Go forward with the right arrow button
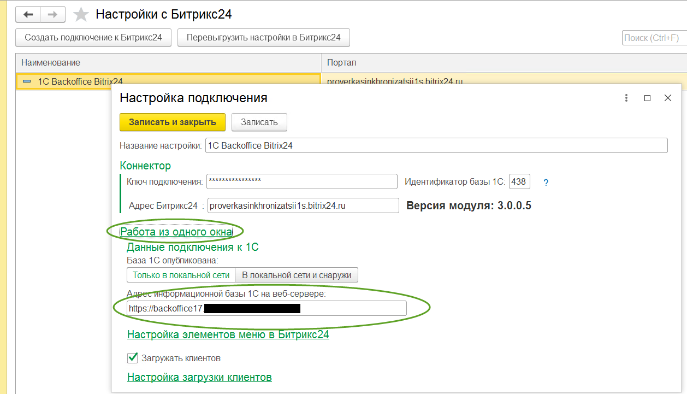Image resolution: width=687 pixels, height=394 pixels. pyautogui.click(x=52, y=15)
